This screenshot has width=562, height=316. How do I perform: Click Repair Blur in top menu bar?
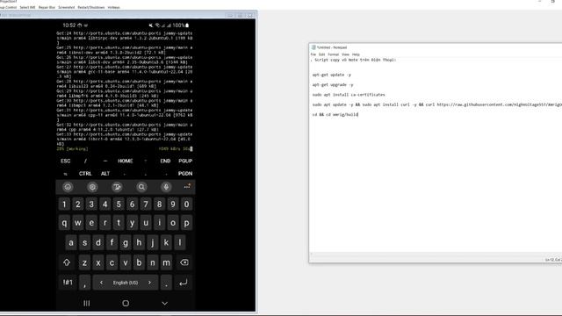click(x=47, y=7)
